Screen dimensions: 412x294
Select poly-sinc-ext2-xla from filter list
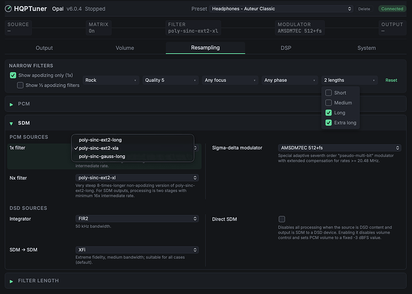point(133,148)
